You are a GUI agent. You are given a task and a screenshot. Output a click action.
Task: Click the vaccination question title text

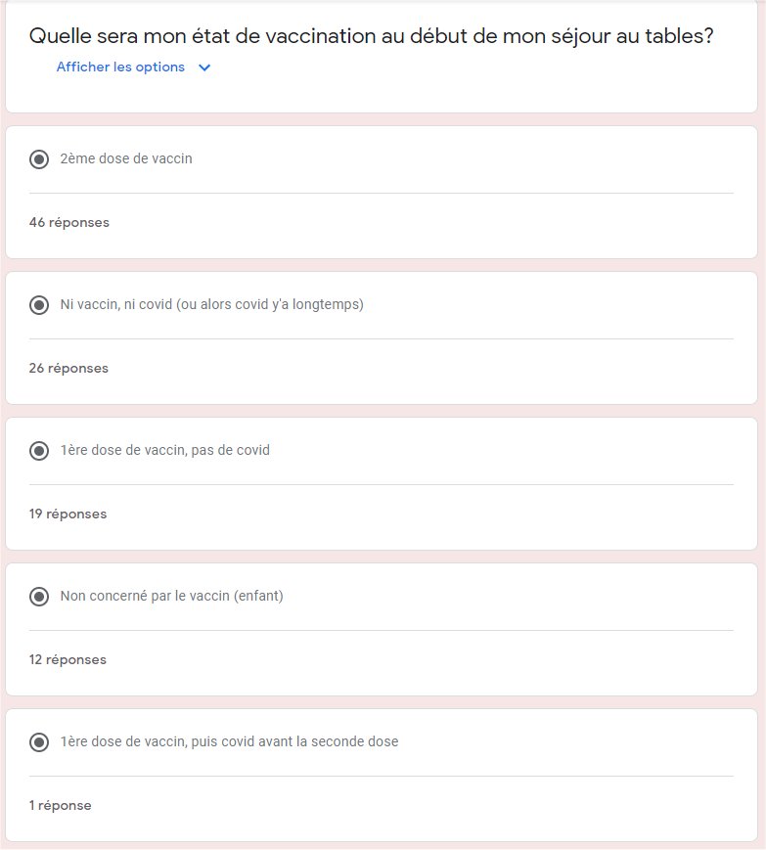tap(371, 36)
